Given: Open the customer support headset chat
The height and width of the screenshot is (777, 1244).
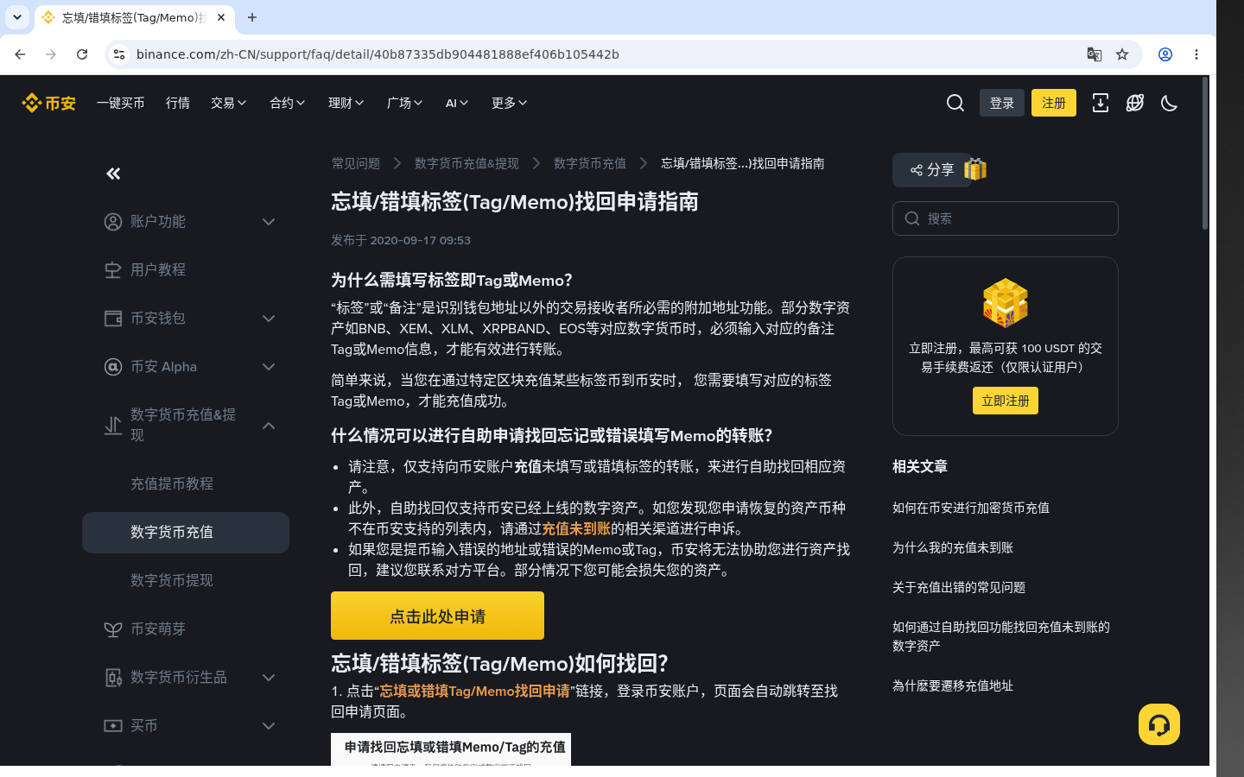Looking at the screenshot, I should [1159, 724].
